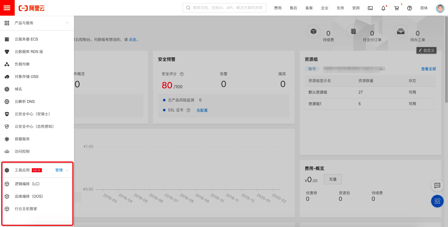Follow the 去配置 SSL certificate link

click(x=202, y=110)
